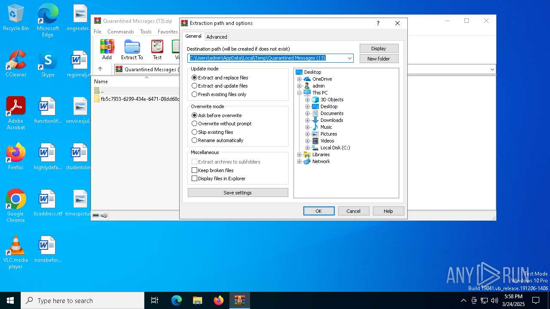Open Microsoft Edge desktop shortcut

click(48, 21)
